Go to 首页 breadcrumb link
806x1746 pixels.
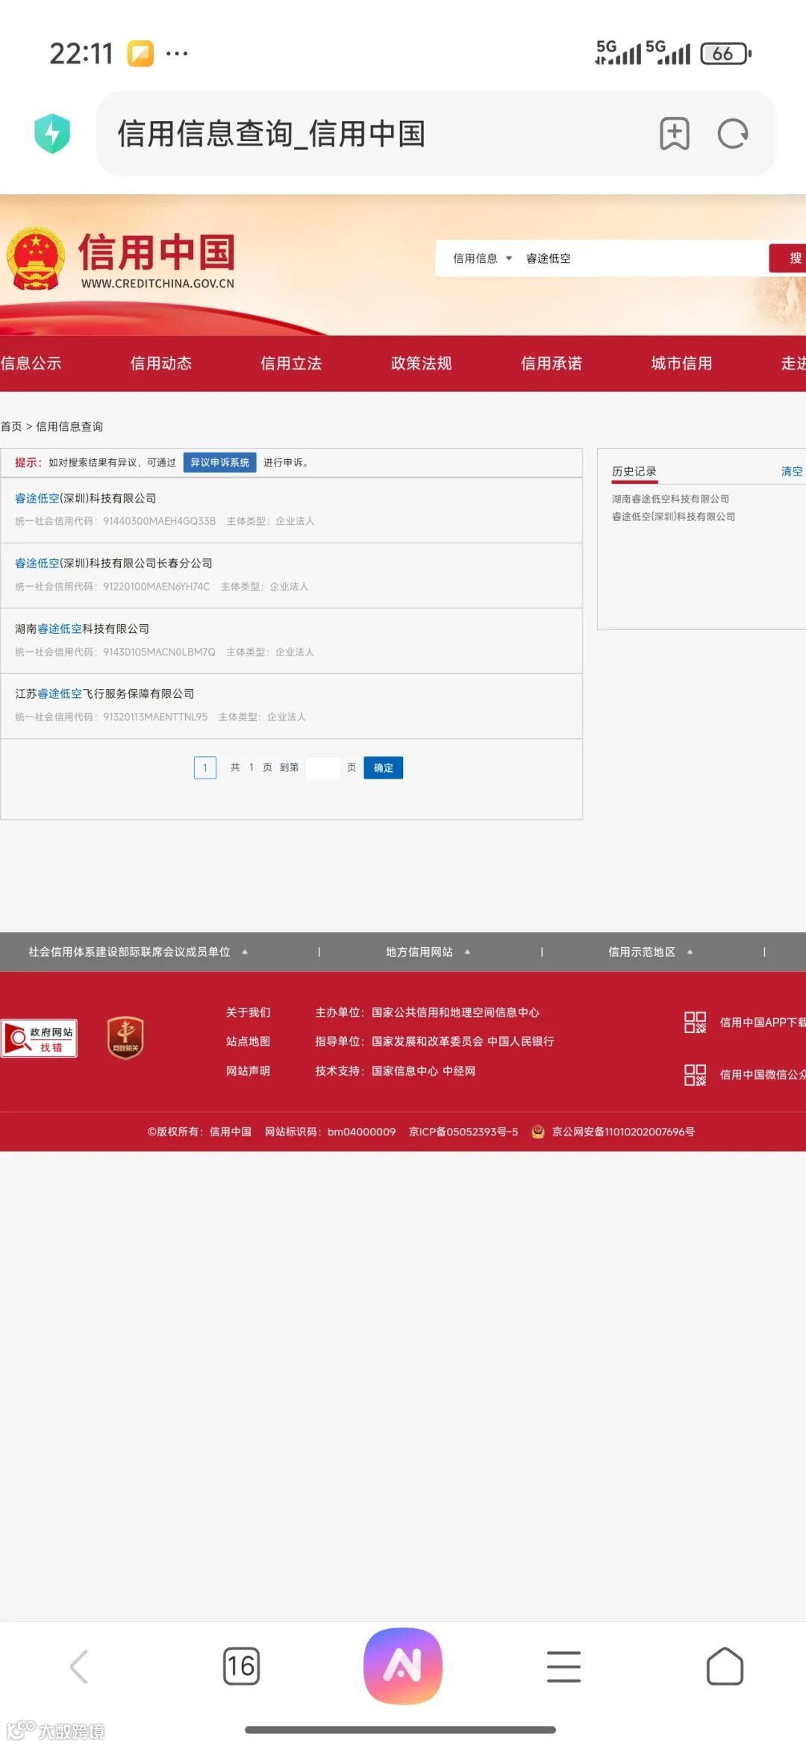(11, 426)
